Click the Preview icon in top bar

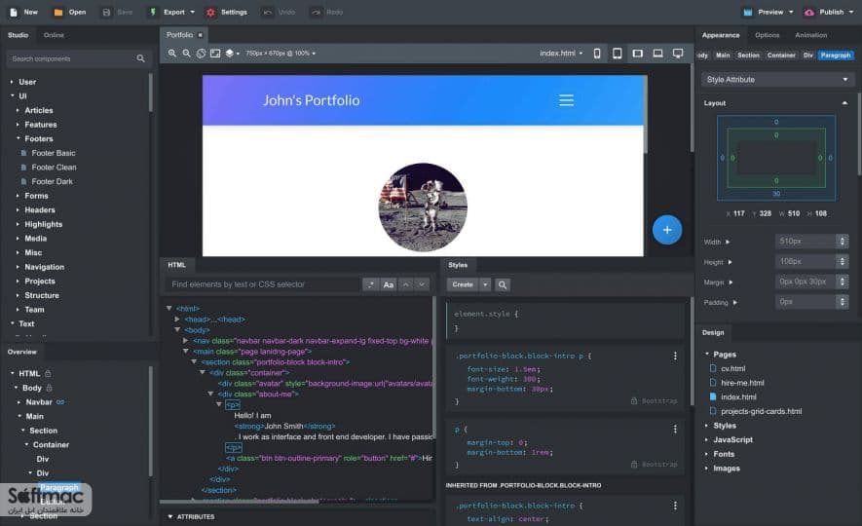[x=748, y=12]
